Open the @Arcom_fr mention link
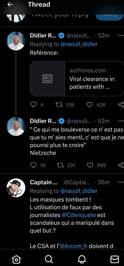Viewport: 124px width, 266px height. point(74,246)
